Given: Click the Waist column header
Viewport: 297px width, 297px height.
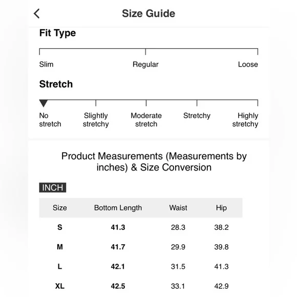Looking at the screenshot, I should (178, 208).
